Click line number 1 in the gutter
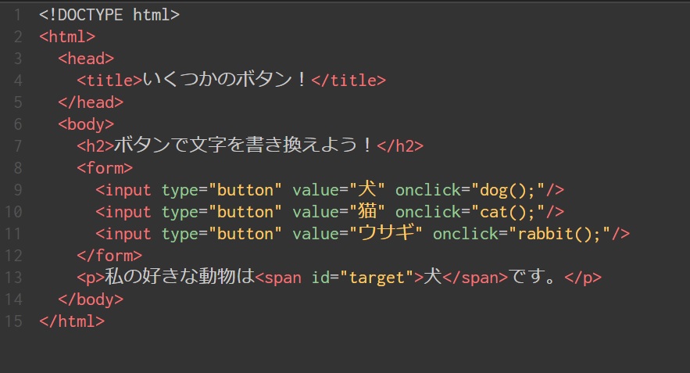 (x=17, y=14)
